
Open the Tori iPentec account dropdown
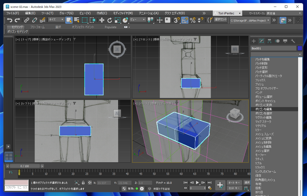coord(227,13)
